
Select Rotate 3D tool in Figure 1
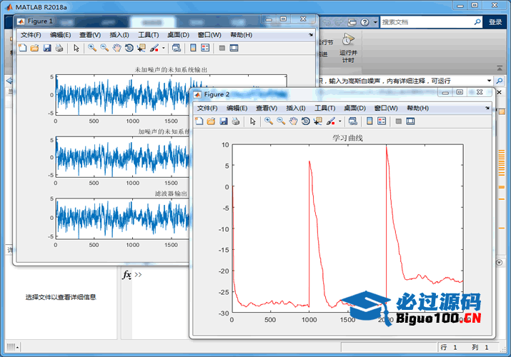129,48
